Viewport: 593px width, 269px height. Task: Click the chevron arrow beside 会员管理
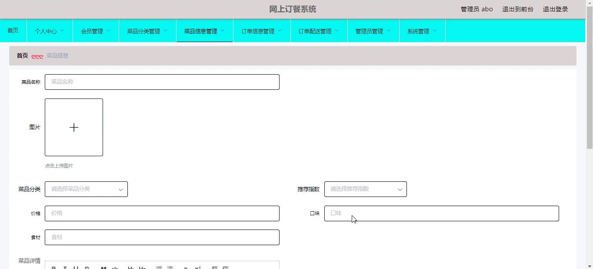tap(108, 31)
